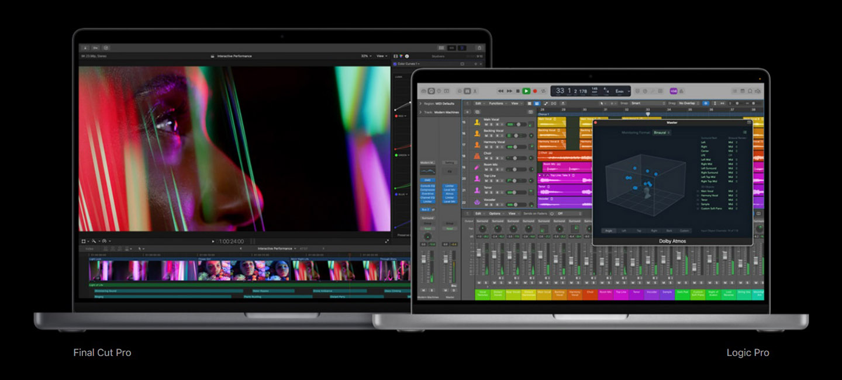The height and width of the screenshot is (380, 842).
Task: Open the Interactive Performance timeline title dropdown
Action: point(277,248)
